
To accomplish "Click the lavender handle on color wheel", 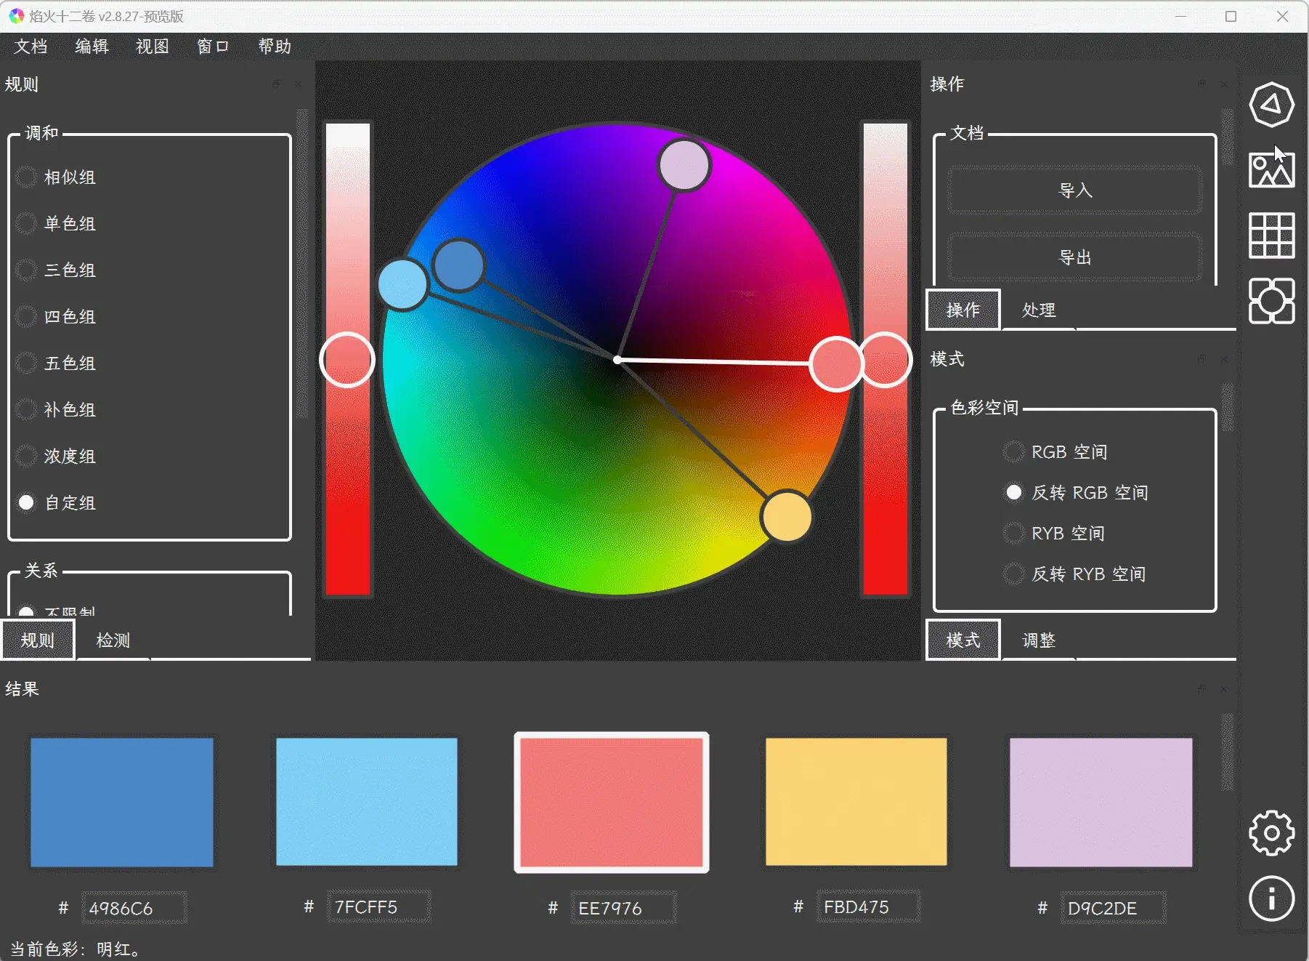I will pyautogui.click(x=684, y=166).
